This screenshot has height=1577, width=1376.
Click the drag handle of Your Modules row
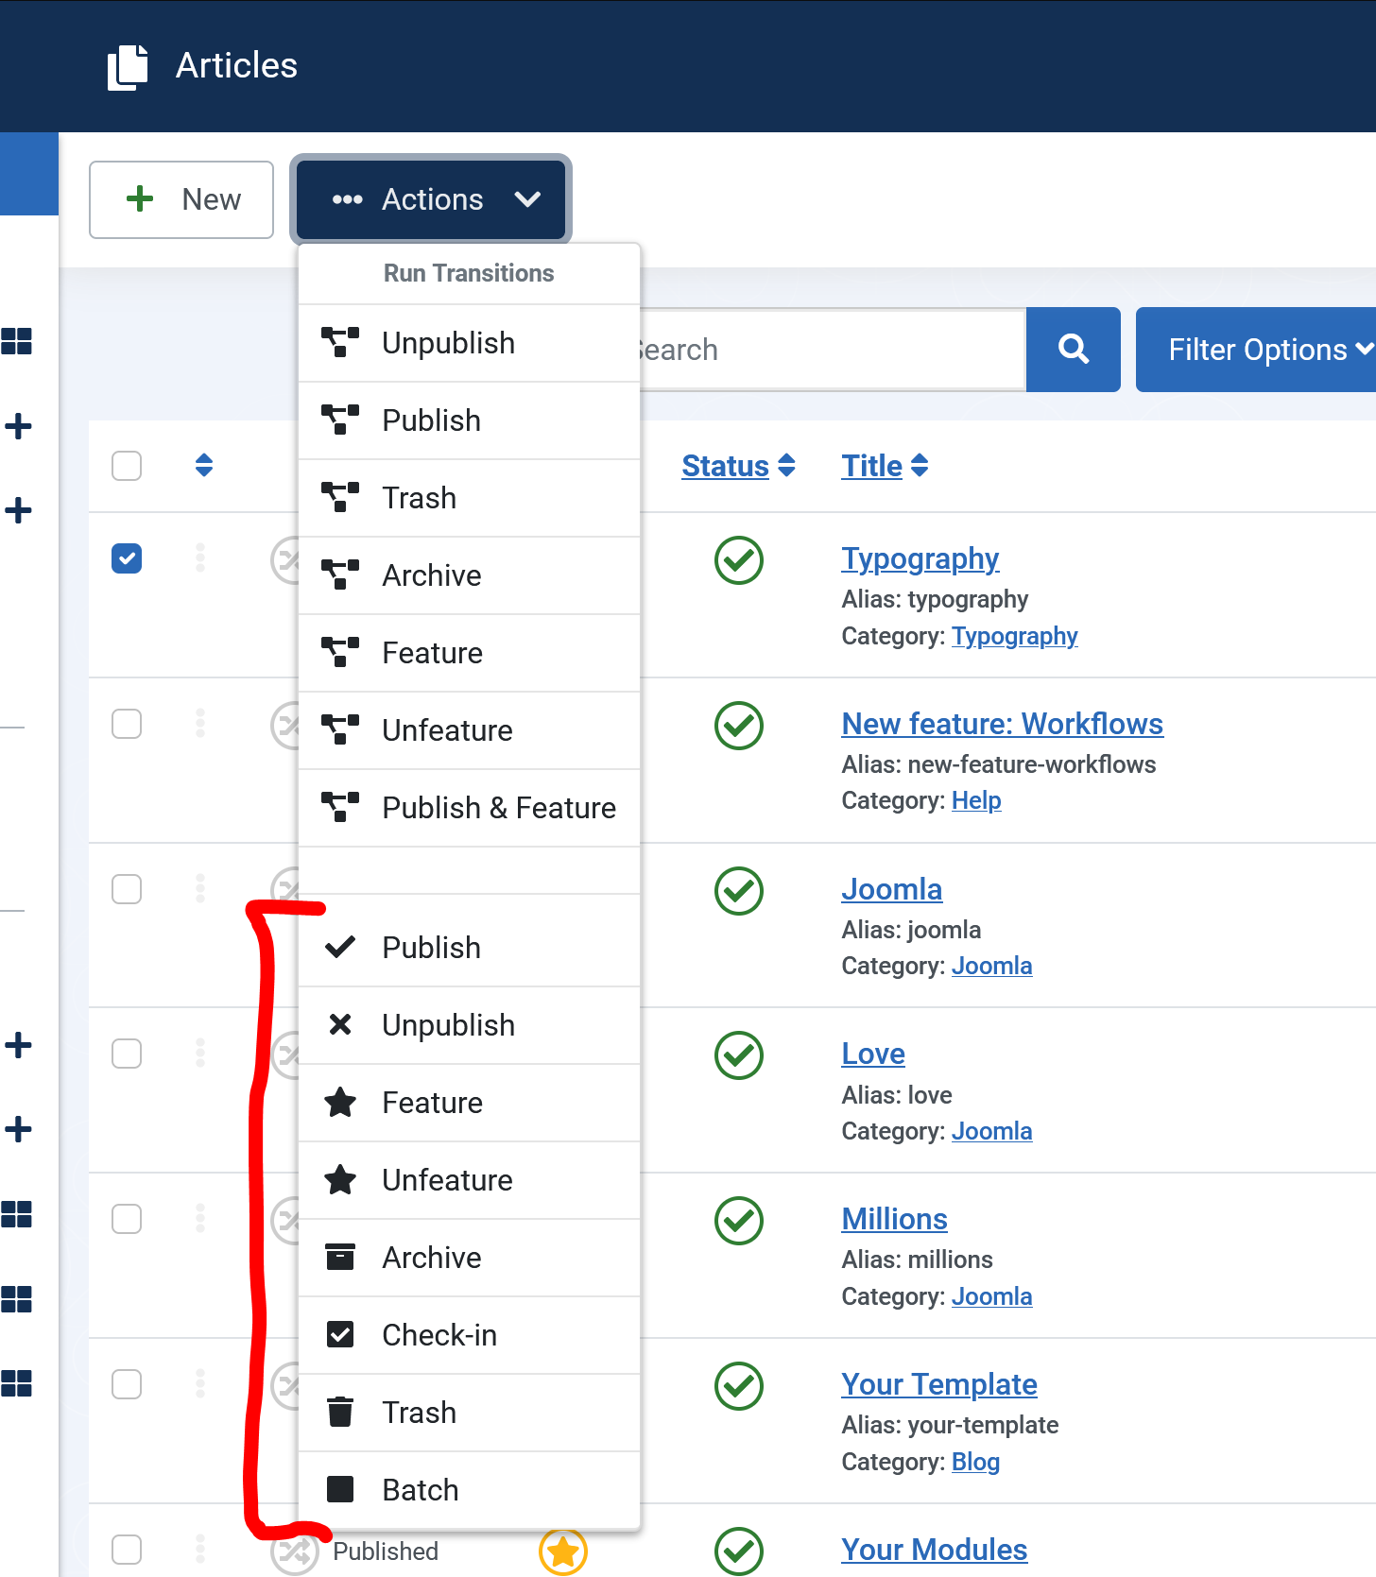[x=200, y=1549]
